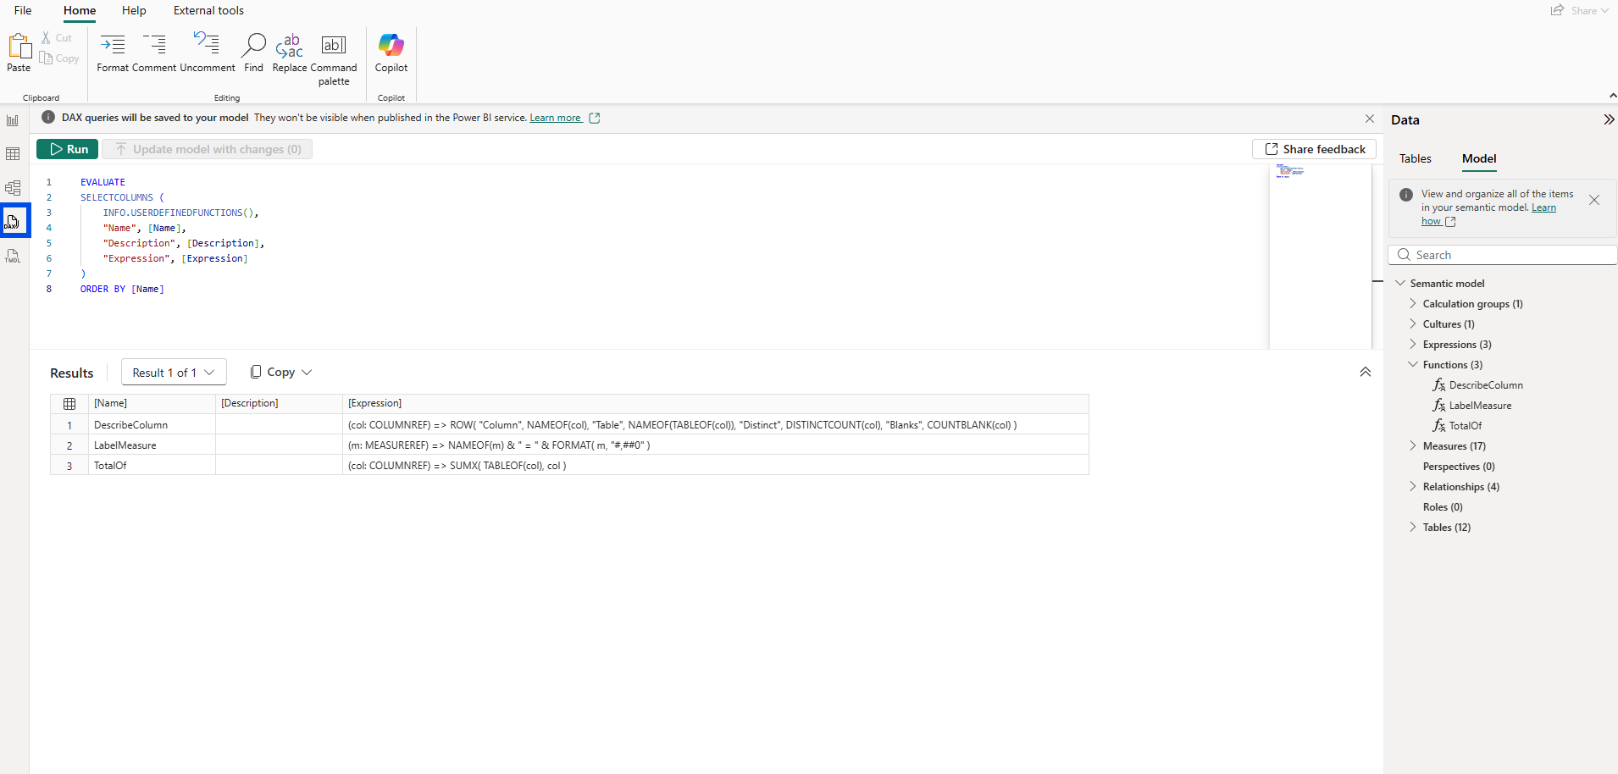The width and height of the screenshot is (1618, 774).
Task: Expand Cultures (1) node
Action: (x=1413, y=324)
